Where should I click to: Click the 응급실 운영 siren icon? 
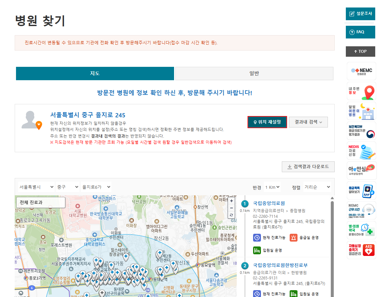pyautogui.click(x=294, y=238)
